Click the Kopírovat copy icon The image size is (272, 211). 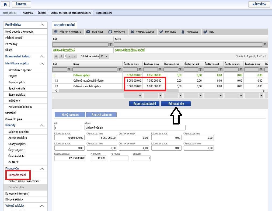tap(110, 32)
